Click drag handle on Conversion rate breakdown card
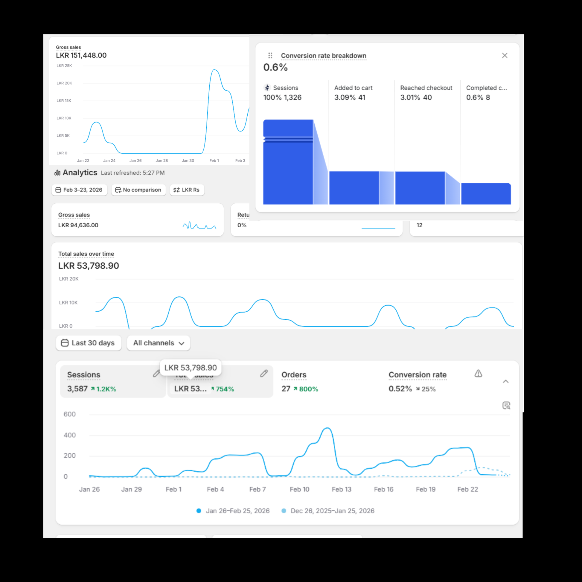 (x=270, y=55)
